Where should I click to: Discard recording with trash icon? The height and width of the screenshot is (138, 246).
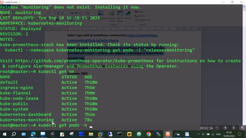tap(233, 128)
